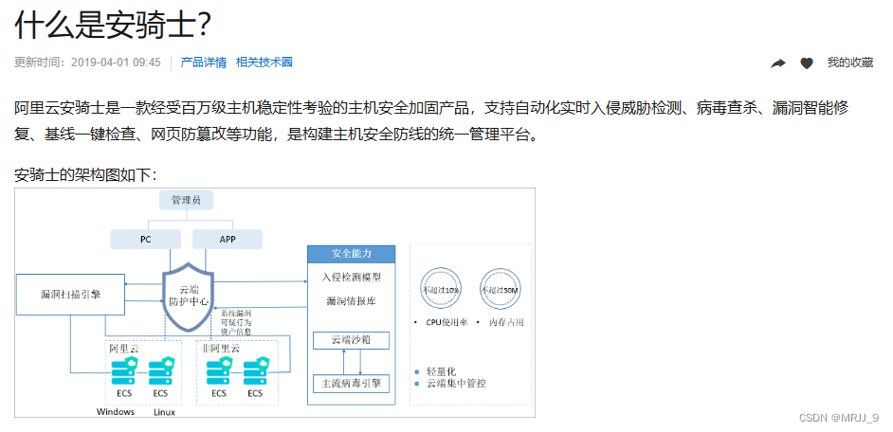Screen dimensions: 893x432
Task: Click the 主流病毒引擎 box
Action: (x=352, y=383)
